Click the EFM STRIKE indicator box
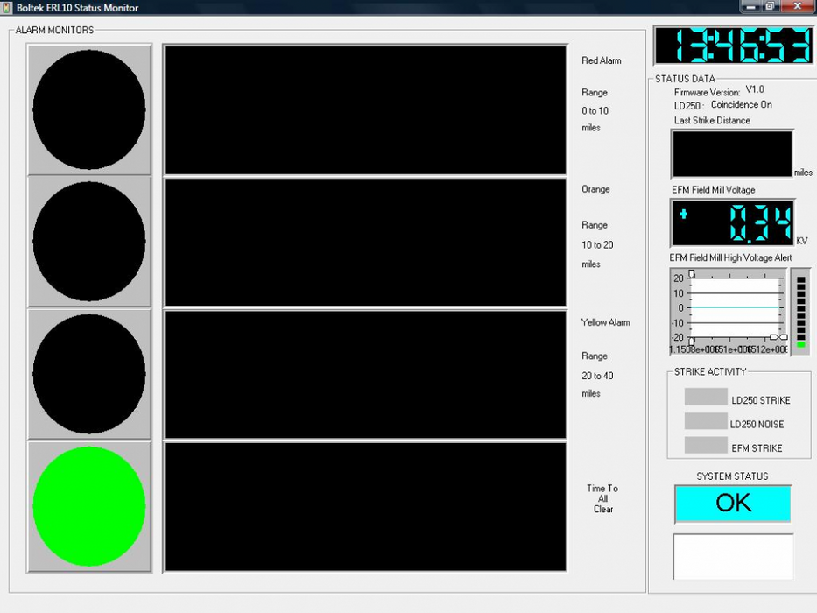The height and width of the screenshot is (613, 817). point(706,445)
